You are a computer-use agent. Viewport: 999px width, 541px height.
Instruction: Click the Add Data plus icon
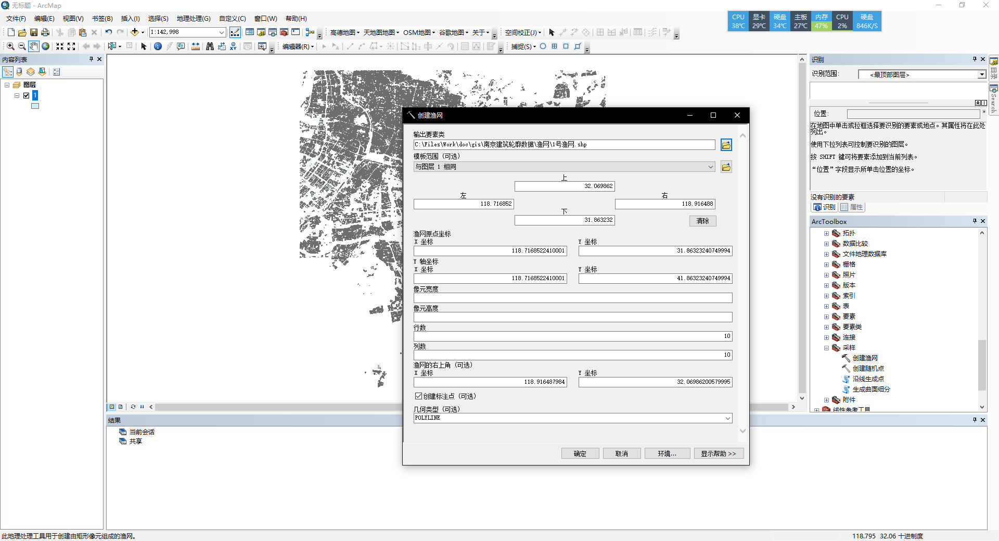135,32
